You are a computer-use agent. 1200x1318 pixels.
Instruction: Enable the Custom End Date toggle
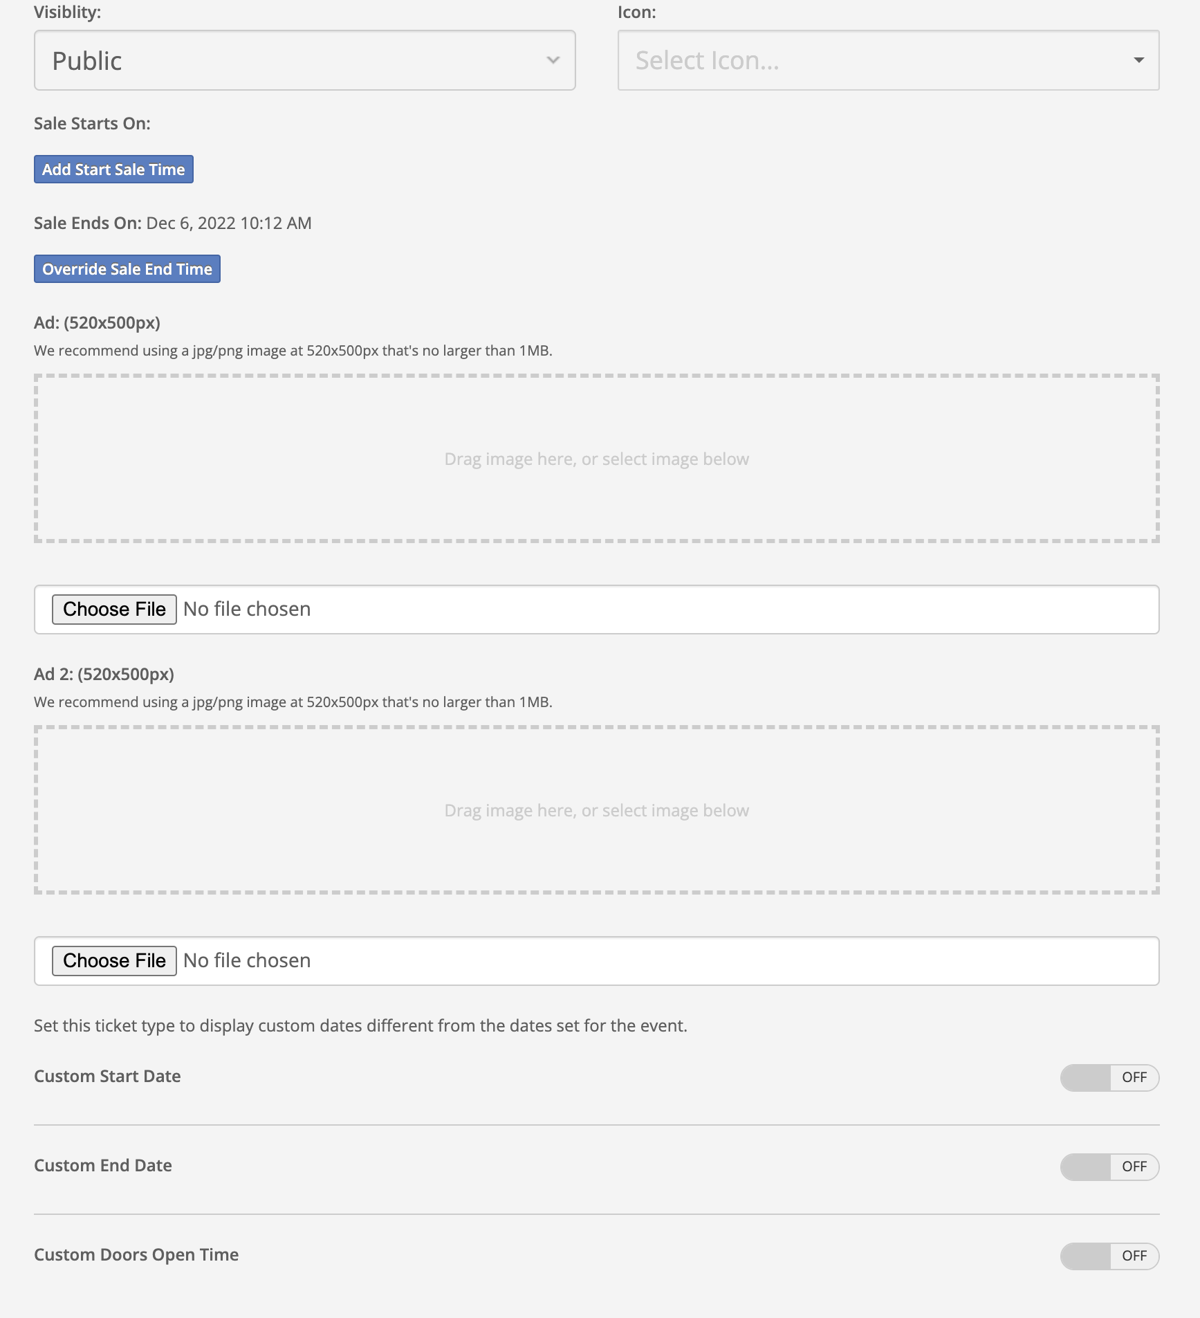[x=1109, y=1166]
